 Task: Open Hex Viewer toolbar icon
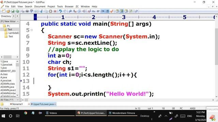tap(94, 11)
